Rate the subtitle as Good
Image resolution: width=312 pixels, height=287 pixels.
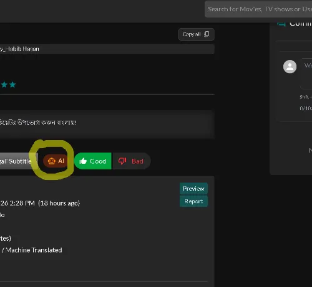93,161
